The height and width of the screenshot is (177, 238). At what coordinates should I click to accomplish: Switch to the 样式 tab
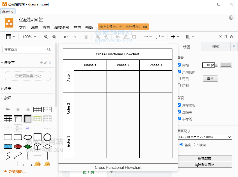pyautogui.click(x=216, y=47)
